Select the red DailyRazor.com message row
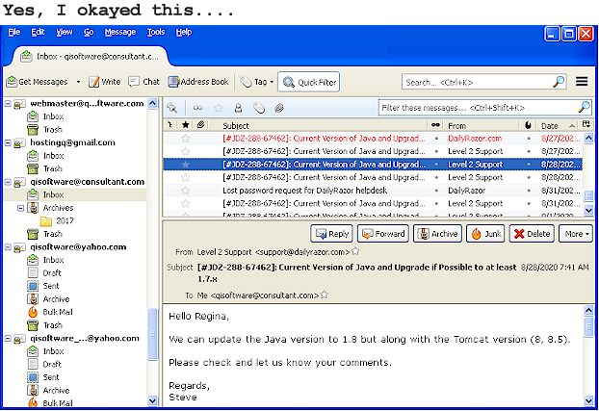 pos(373,139)
